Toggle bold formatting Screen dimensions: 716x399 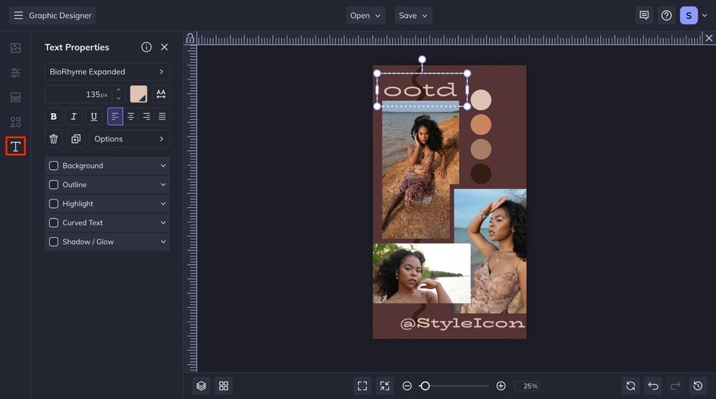coord(53,116)
